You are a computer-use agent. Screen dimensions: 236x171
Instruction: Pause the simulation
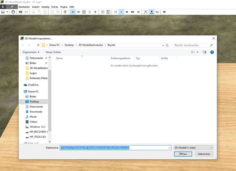pos(115,12)
